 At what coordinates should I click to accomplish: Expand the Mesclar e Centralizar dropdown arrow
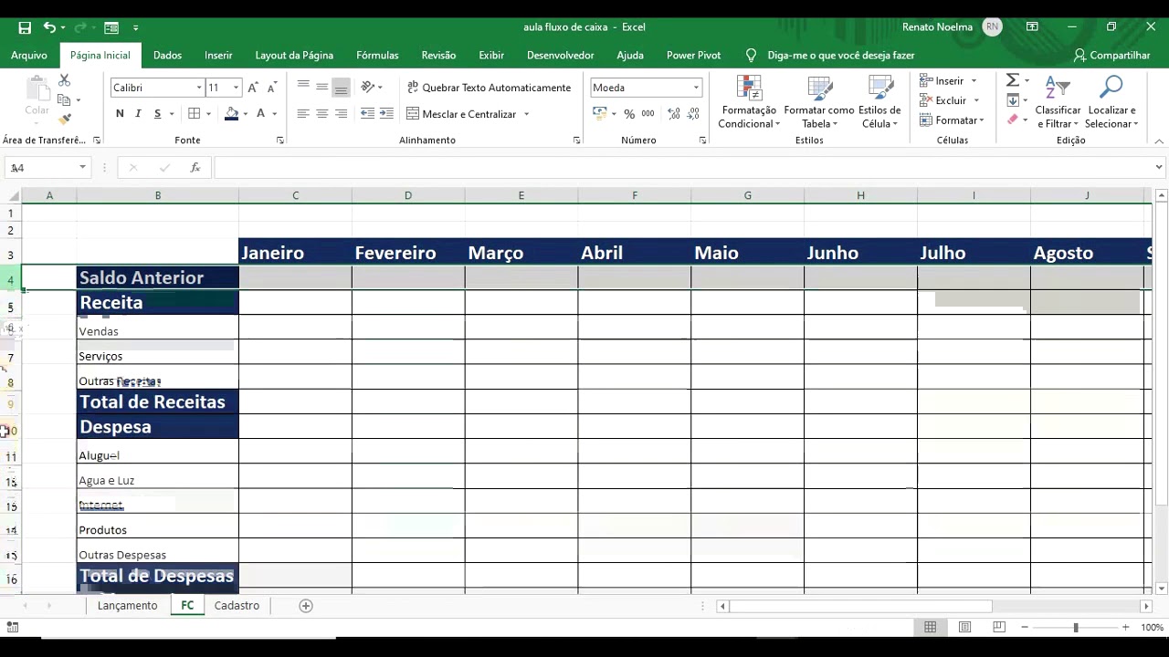tap(526, 114)
